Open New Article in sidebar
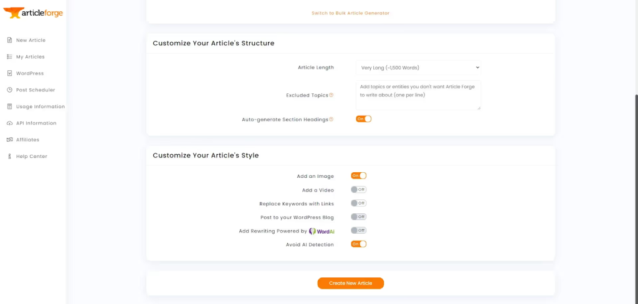This screenshot has width=638, height=304. 31,40
